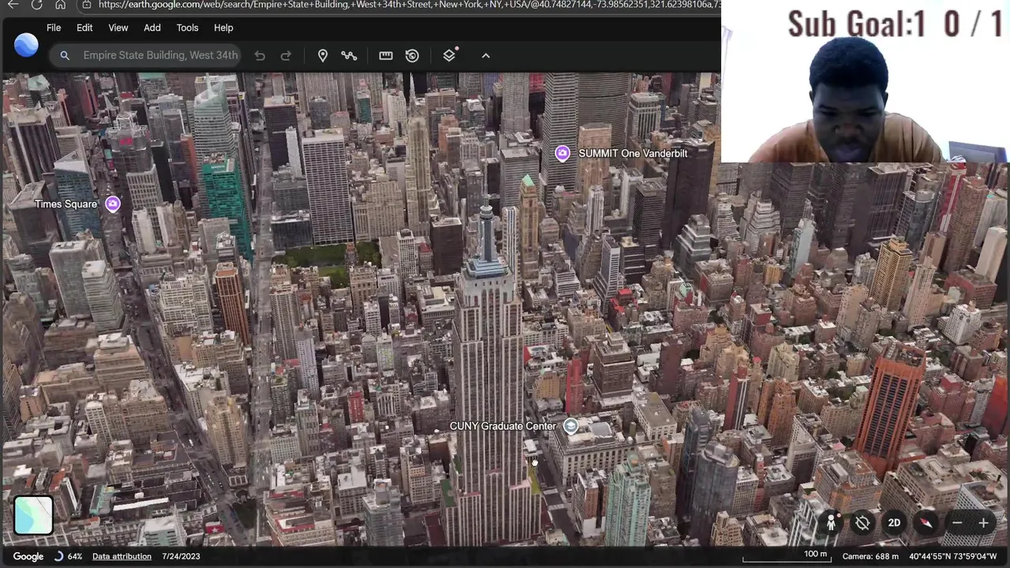
Task: Open the Data attribution link
Action: [x=122, y=556]
